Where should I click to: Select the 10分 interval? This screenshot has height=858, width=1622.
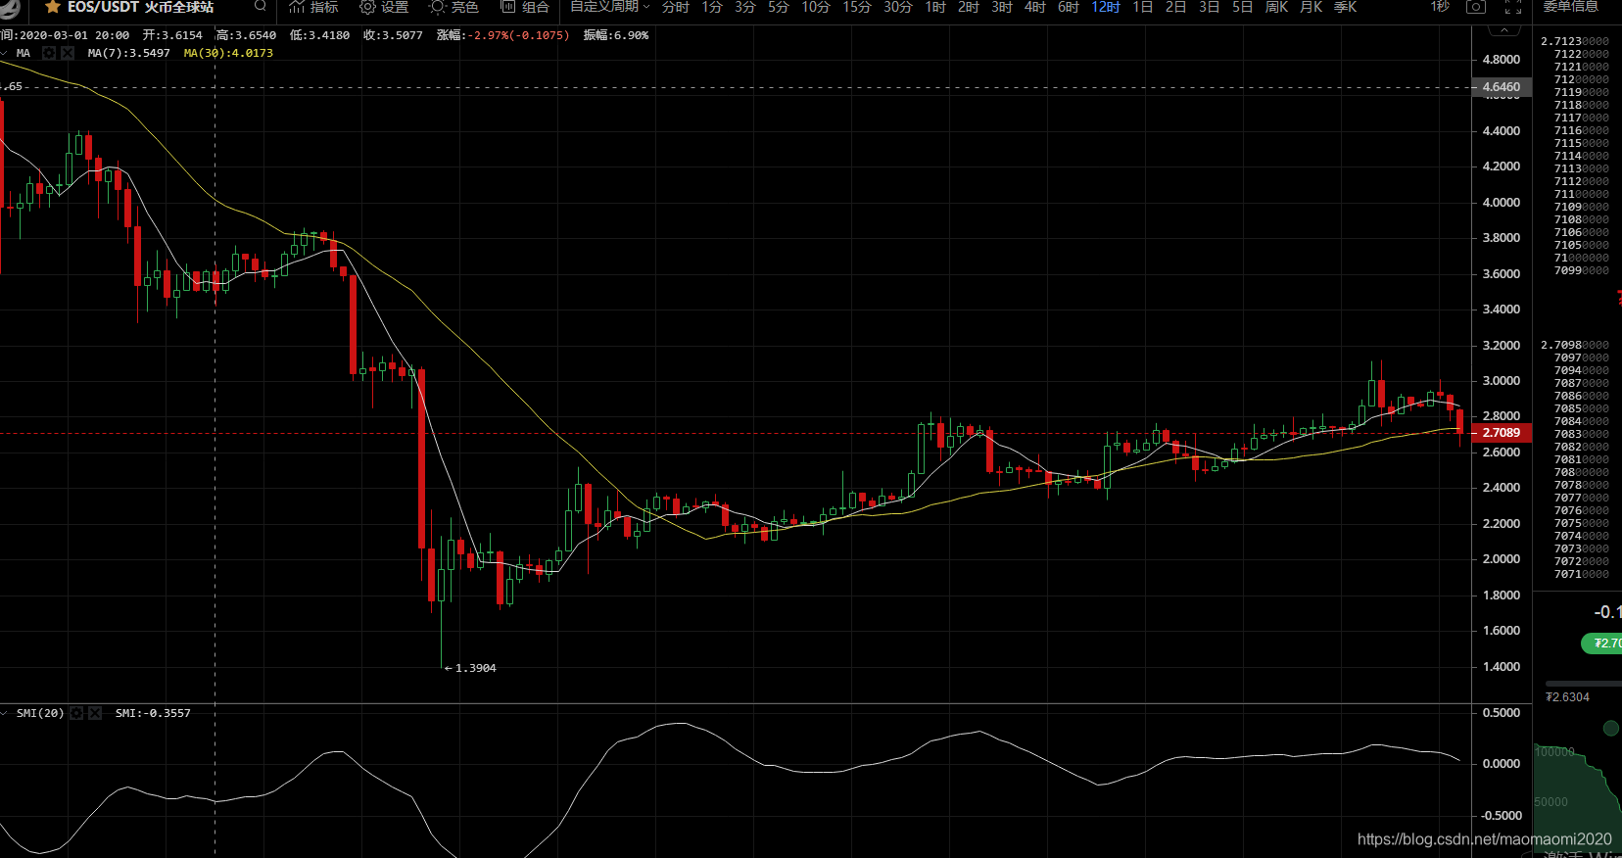click(x=816, y=7)
